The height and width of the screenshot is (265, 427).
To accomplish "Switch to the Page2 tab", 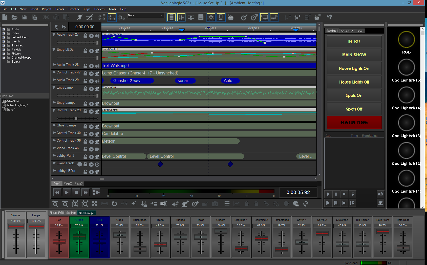I will (68, 183).
